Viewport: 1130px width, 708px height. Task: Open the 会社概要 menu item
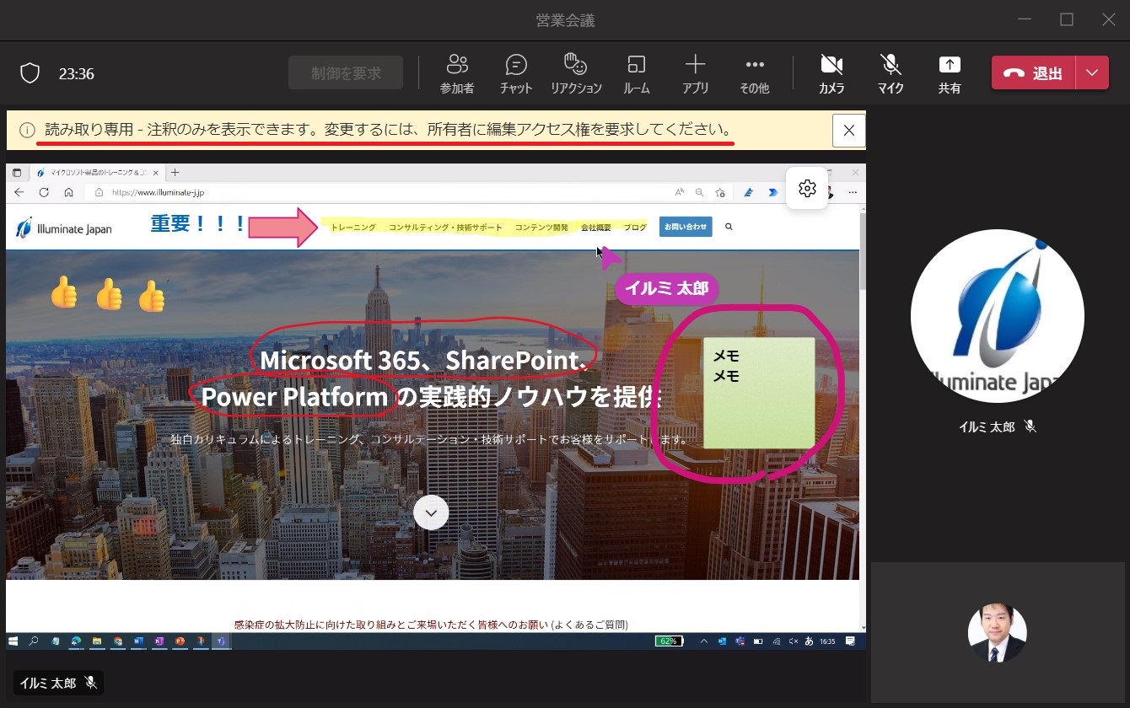coord(596,228)
